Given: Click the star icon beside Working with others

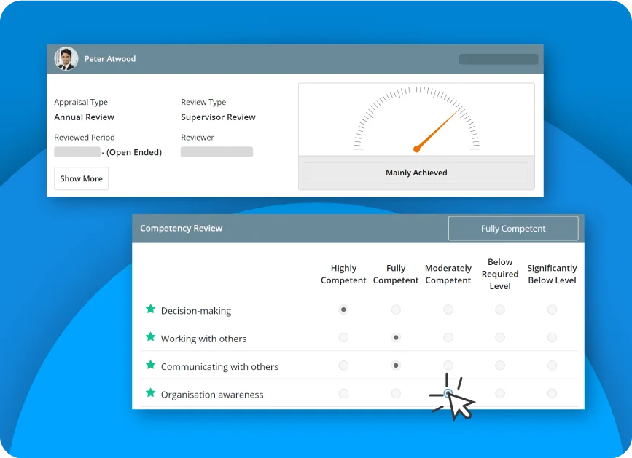Looking at the screenshot, I should tap(150, 336).
